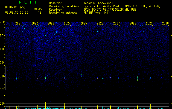Click antenna value A504HB(yagi 4el)

point(97,13)
